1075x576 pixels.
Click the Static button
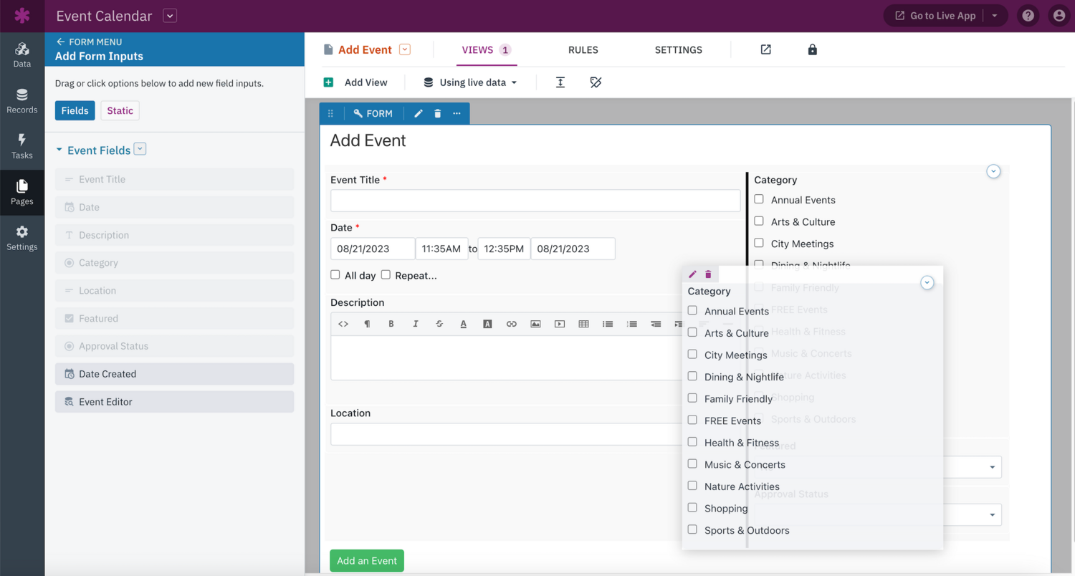120,110
